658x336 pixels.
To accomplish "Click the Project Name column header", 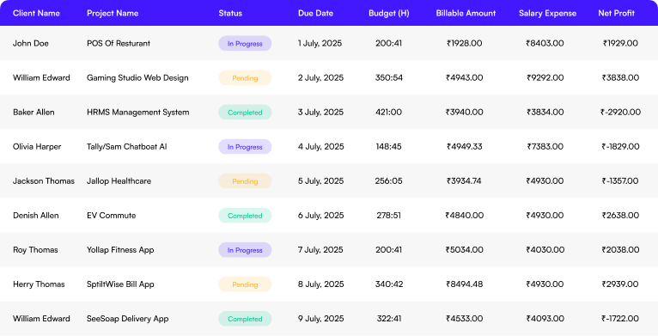I will pos(113,13).
